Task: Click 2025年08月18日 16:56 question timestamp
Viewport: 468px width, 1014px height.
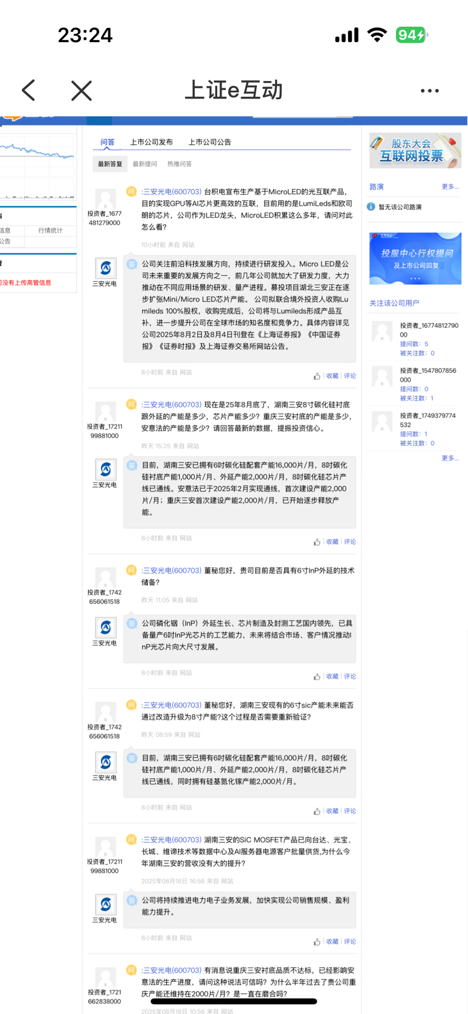Action: click(187, 881)
